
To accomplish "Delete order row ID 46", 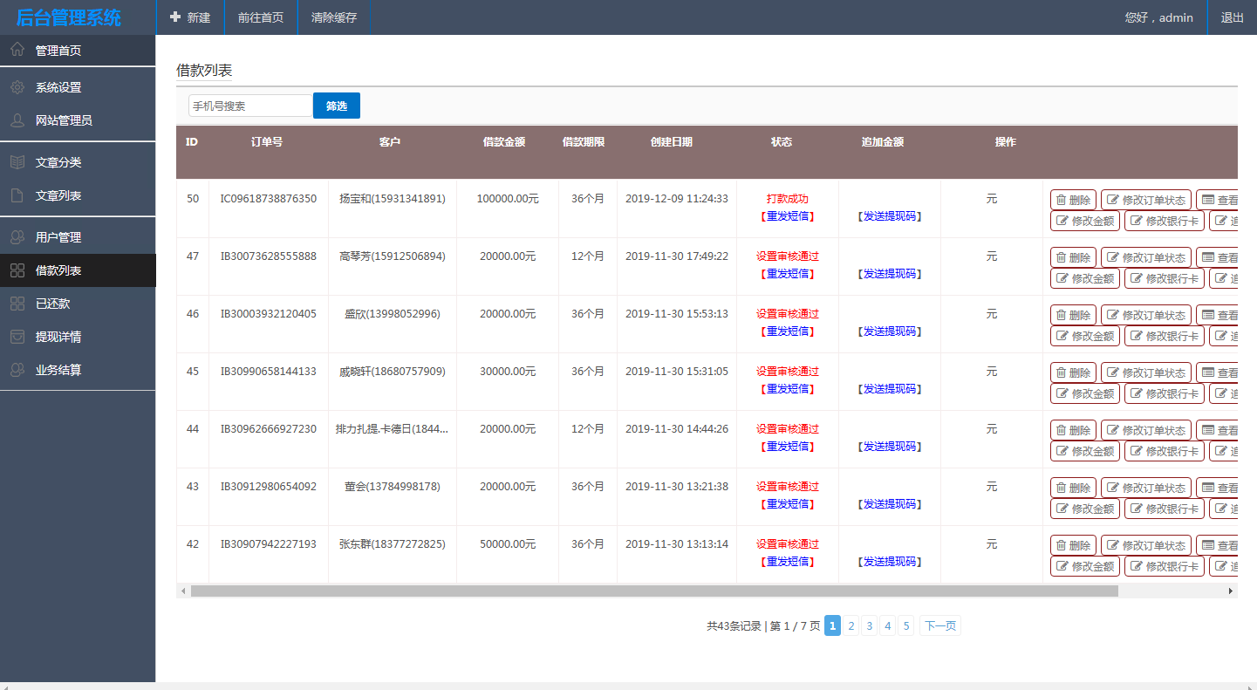I will (x=1073, y=315).
